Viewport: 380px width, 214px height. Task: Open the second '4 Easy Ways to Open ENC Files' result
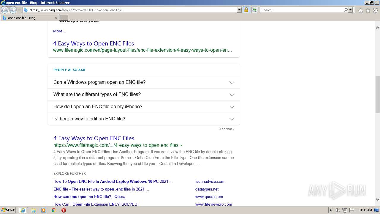(94, 138)
